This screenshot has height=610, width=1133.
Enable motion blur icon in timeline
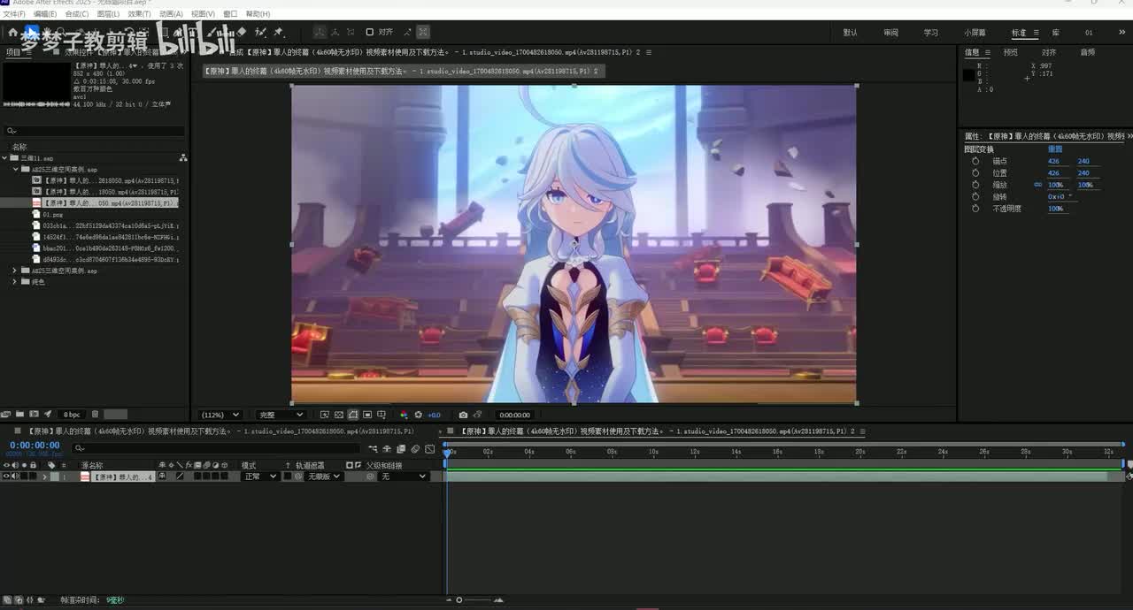pos(415,449)
